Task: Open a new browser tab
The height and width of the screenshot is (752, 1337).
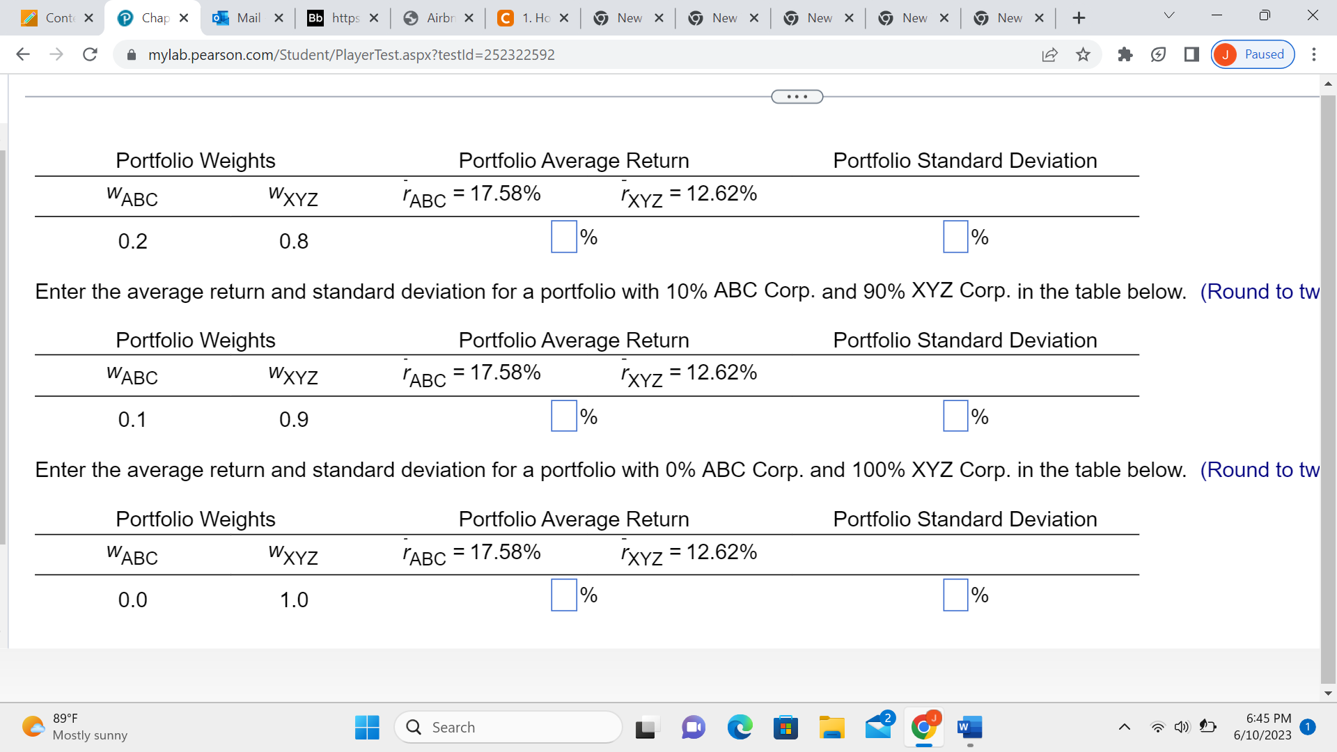Action: (x=1079, y=18)
